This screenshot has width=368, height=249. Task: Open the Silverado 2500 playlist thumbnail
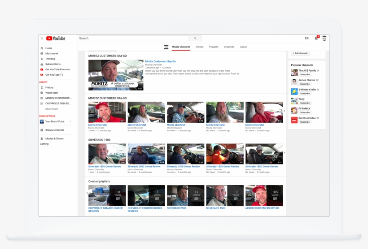click(x=185, y=195)
